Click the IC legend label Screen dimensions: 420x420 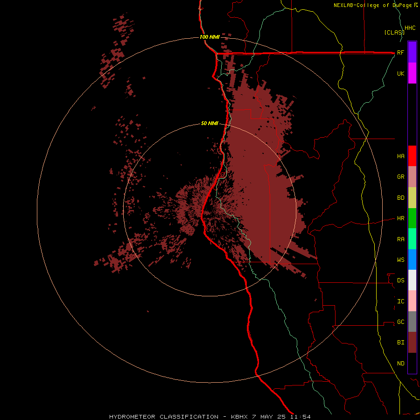click(x=401, y=301)
